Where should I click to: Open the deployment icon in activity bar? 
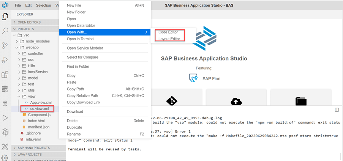[5, 103]
